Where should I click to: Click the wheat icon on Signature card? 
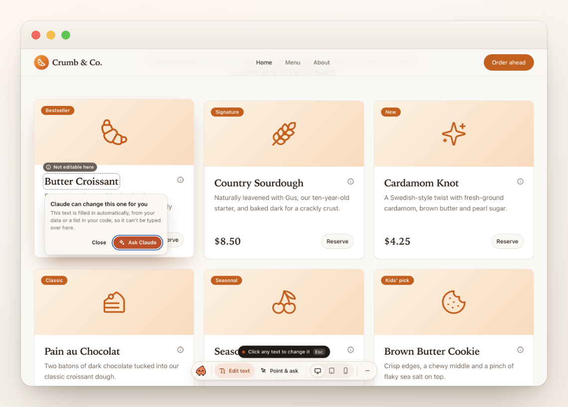point(284,134)
